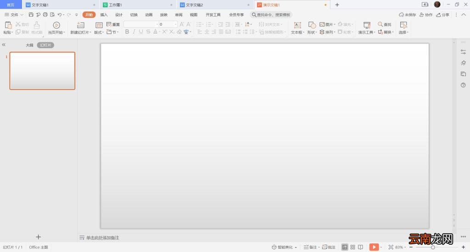The image size is (470, 252).
Task: Click the zoom slider handle
Action: 433,247
